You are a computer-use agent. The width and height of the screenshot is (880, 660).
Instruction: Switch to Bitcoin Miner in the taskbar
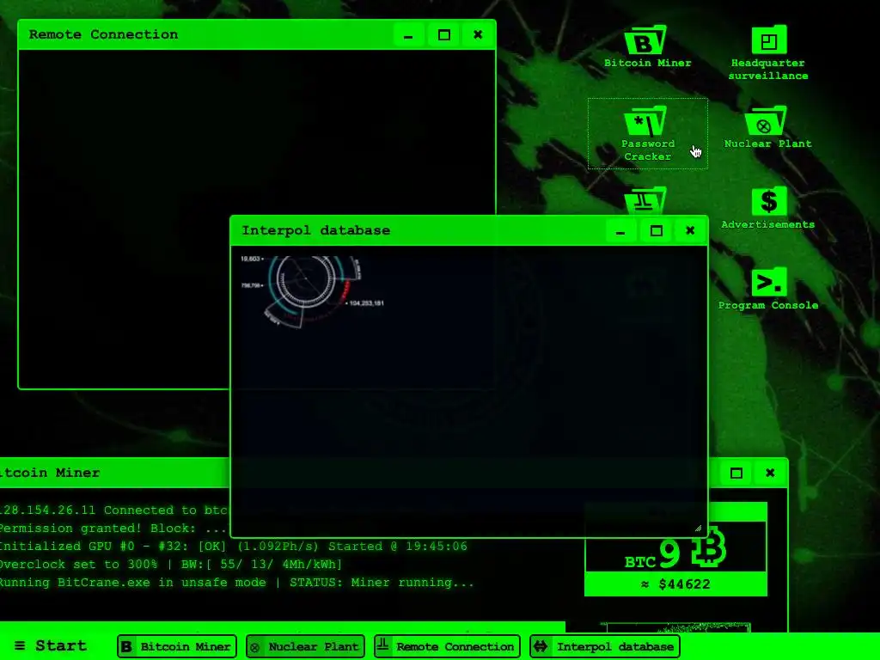[177, 646]
